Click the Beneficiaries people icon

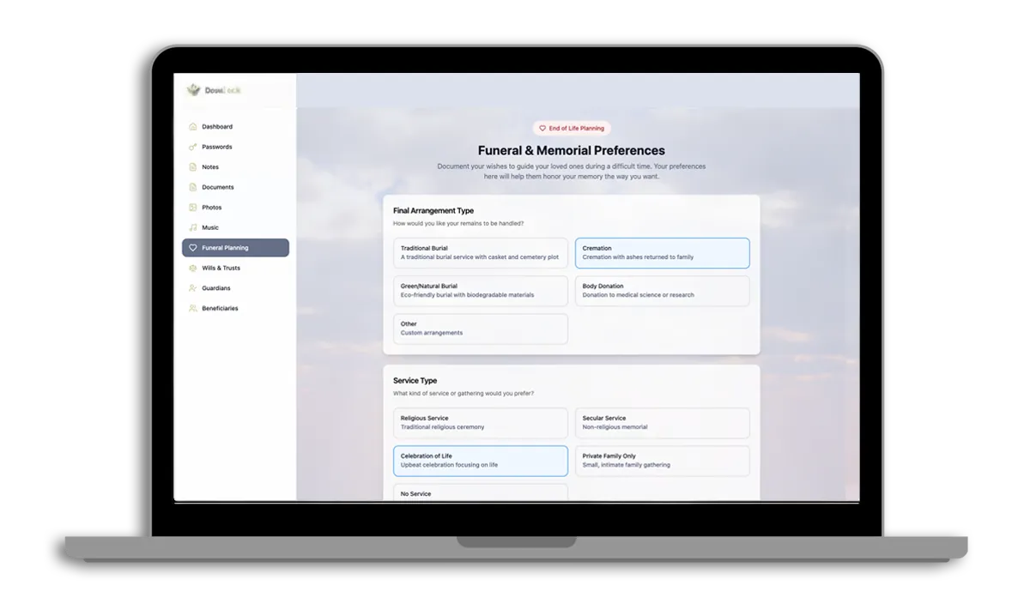point(193,308)
